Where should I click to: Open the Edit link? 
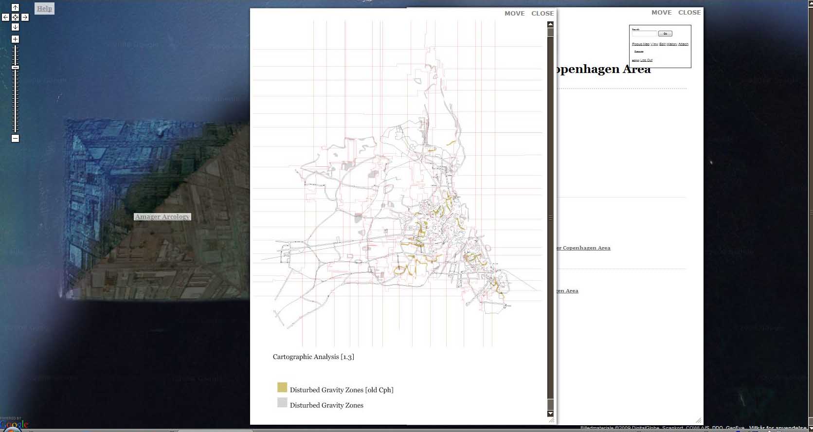click(x=662, y=44)
